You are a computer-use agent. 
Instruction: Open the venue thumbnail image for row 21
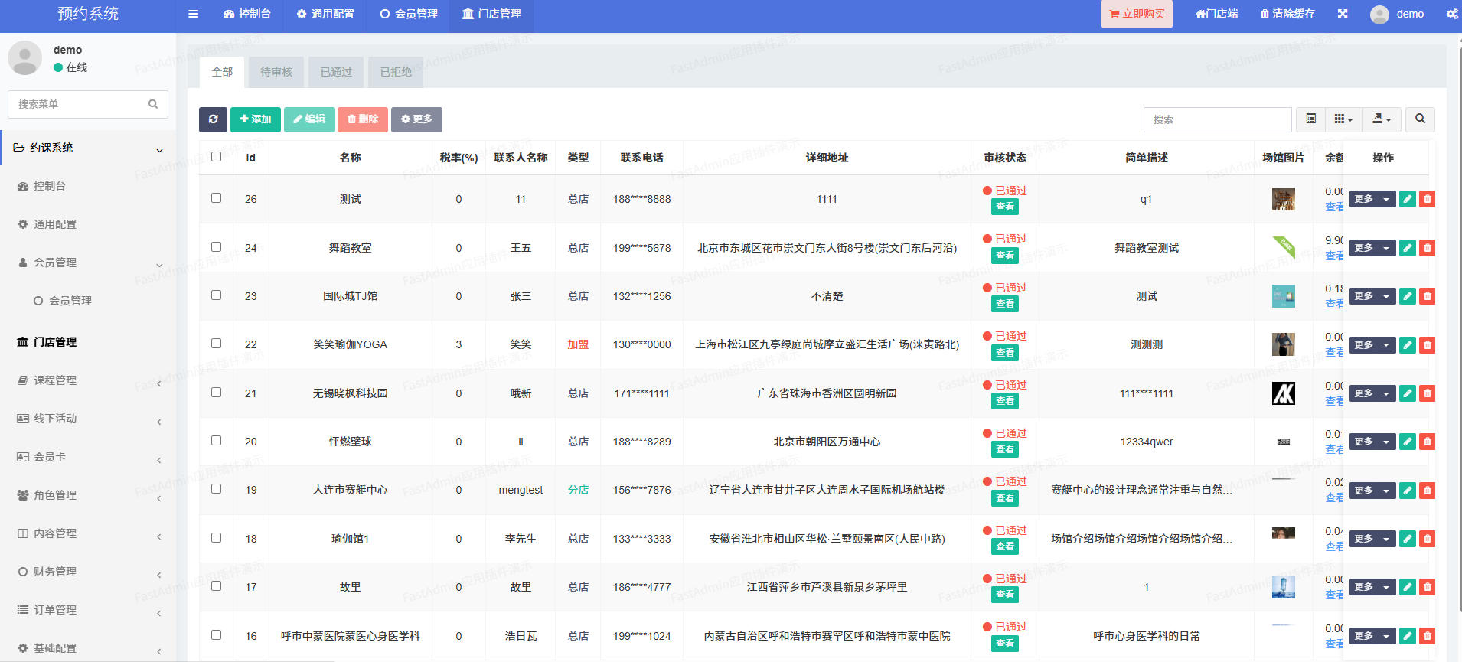(1283, 393)
